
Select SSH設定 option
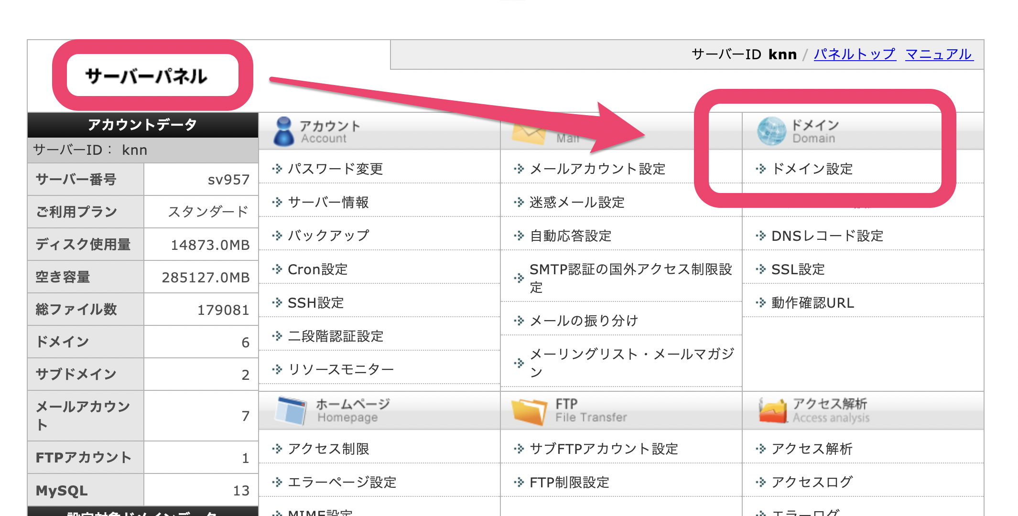(315, 302)
